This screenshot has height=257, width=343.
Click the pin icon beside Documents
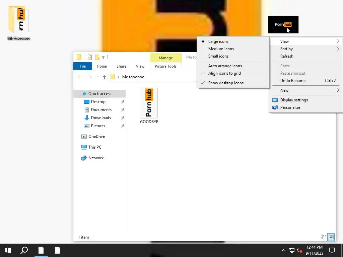(123, 110)
